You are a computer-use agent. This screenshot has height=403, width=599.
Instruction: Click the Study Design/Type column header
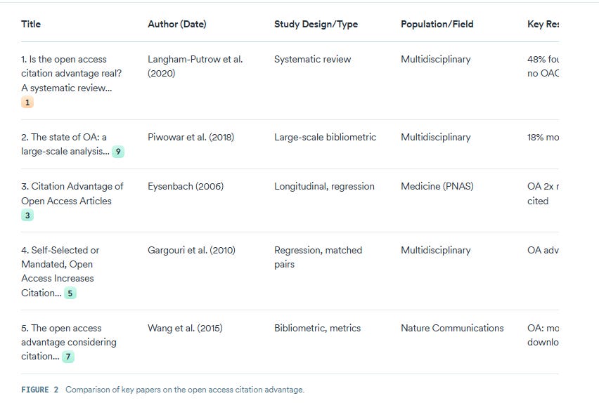(x=316, y=24)
